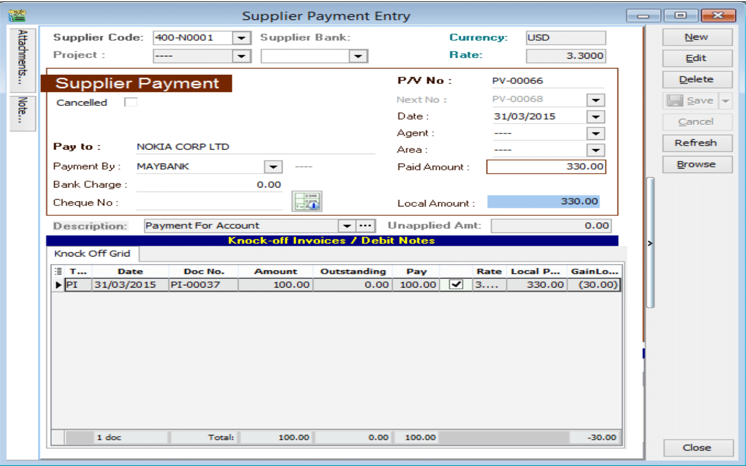746x466 pixels.
Task: Click the Date column header
Action: (x=130, y=272)
